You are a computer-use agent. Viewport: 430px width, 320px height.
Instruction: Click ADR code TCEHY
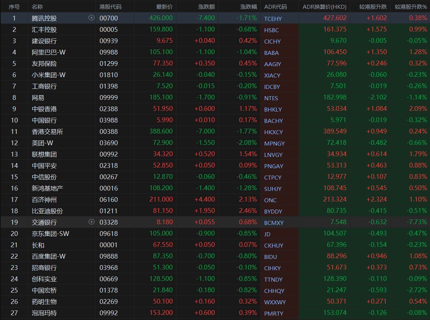click(x=273, y=19)
